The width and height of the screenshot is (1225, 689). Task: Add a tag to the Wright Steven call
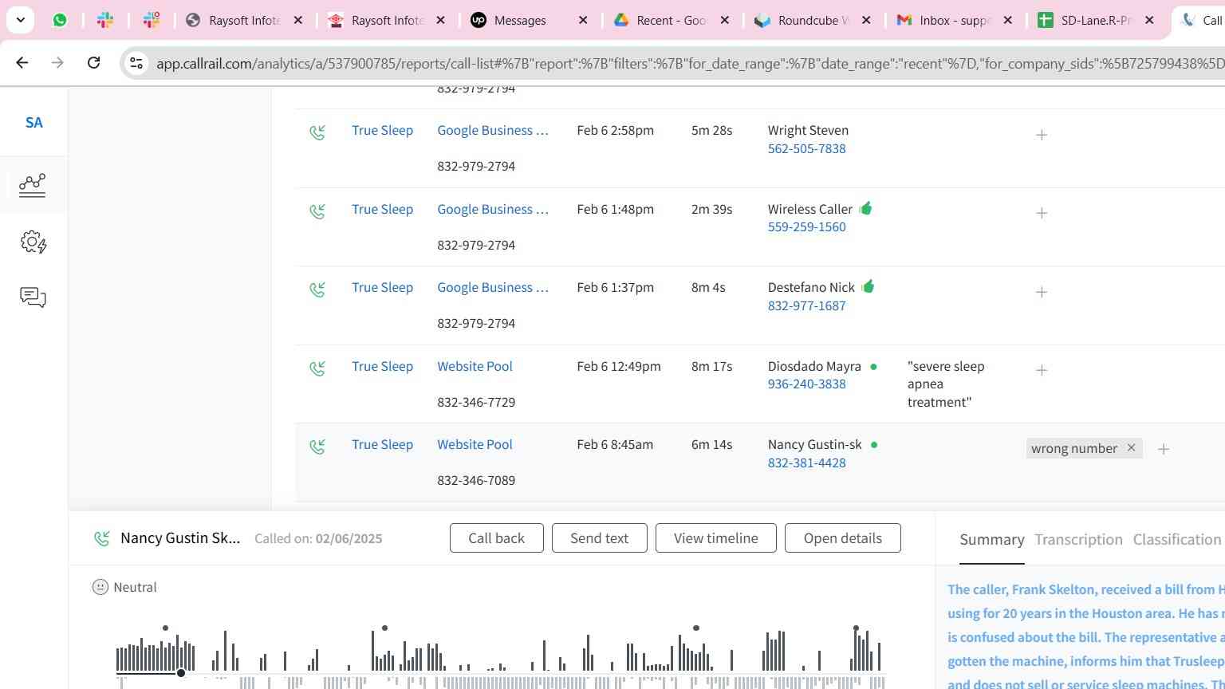[x=1042, y=135]
